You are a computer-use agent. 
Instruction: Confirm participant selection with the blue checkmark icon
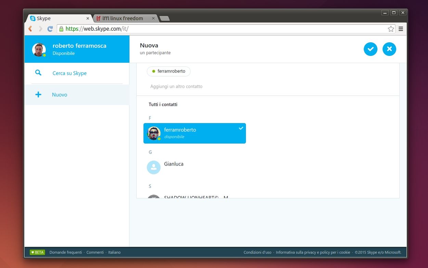371,49
